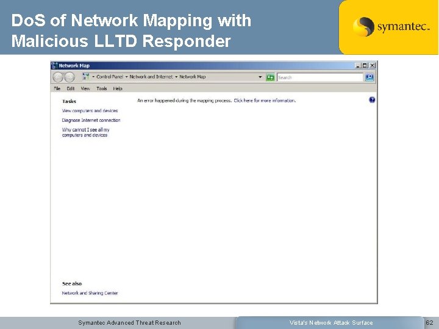Viewport: 439px width, 329px height.
Task: Click here for more information link
Action: 265,101
